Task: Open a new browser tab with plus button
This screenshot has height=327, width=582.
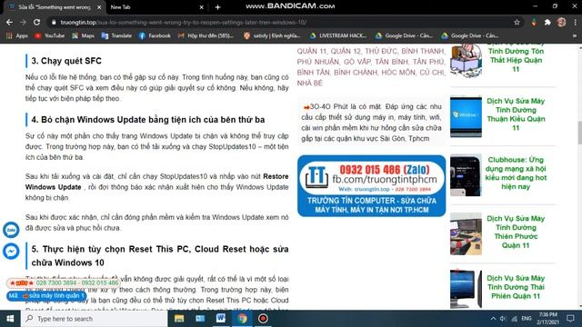Action: [x=217, y=7]
